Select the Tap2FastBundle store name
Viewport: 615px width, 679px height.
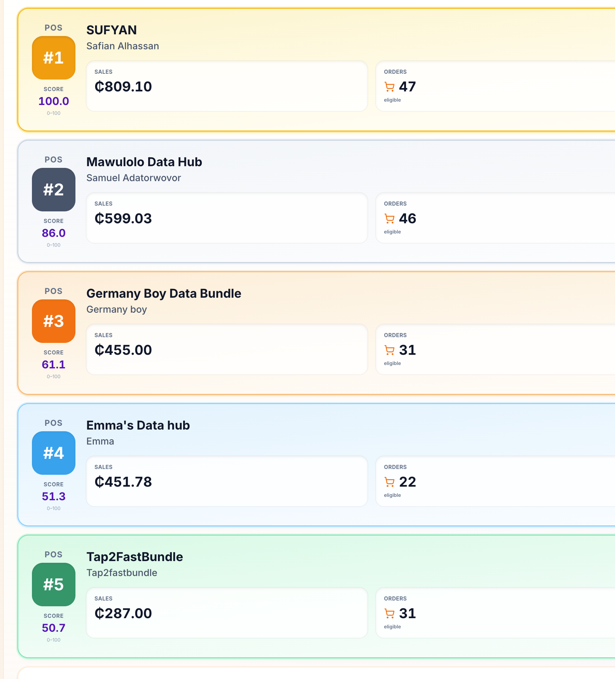[x=135, y=557]
